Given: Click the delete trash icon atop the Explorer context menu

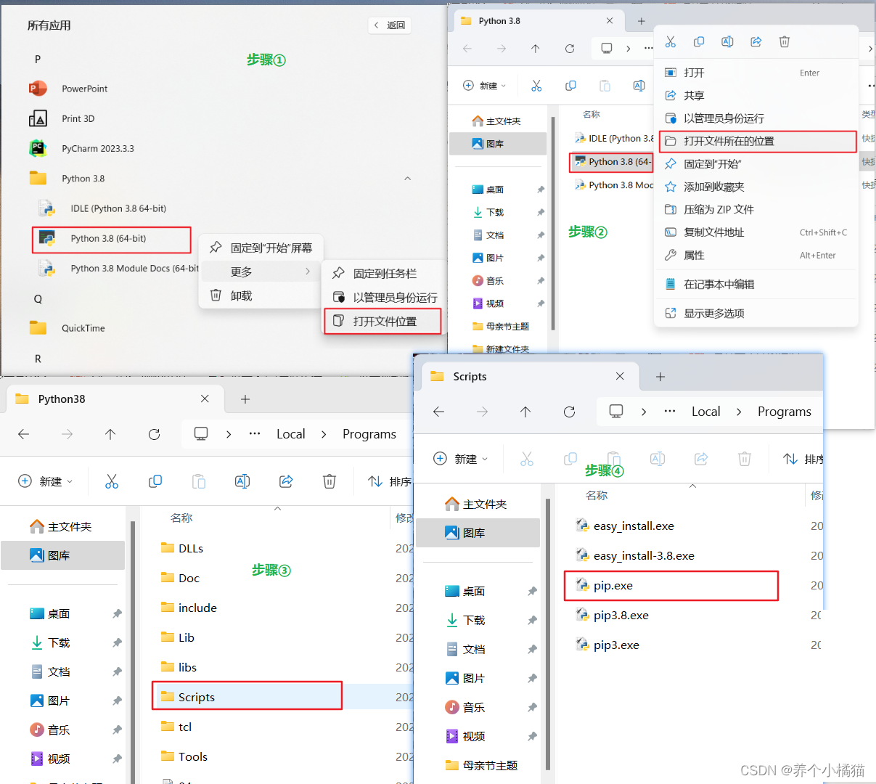Looking at the screenshot, I should (x=785, y=42).
